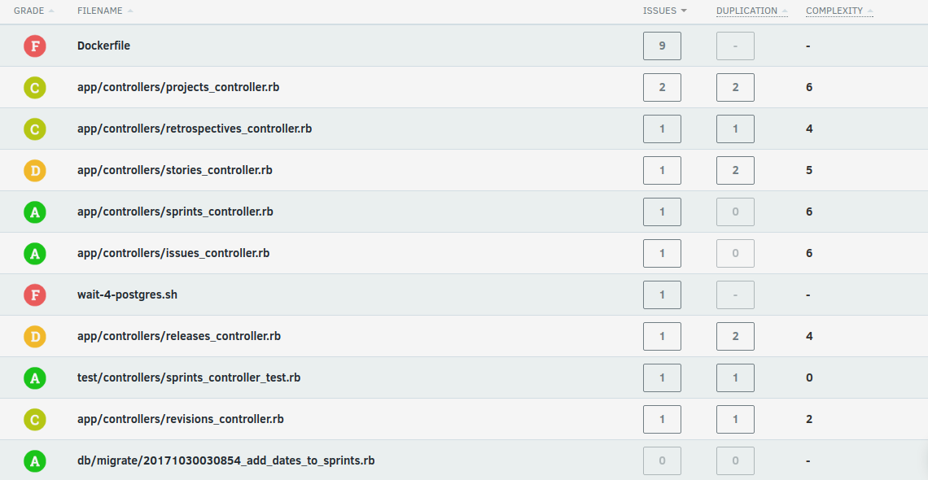Open the duplication count for projects_controller.rb
Image resolution: width=928 pixels, height=480 pixels.
tap(735, 88)
